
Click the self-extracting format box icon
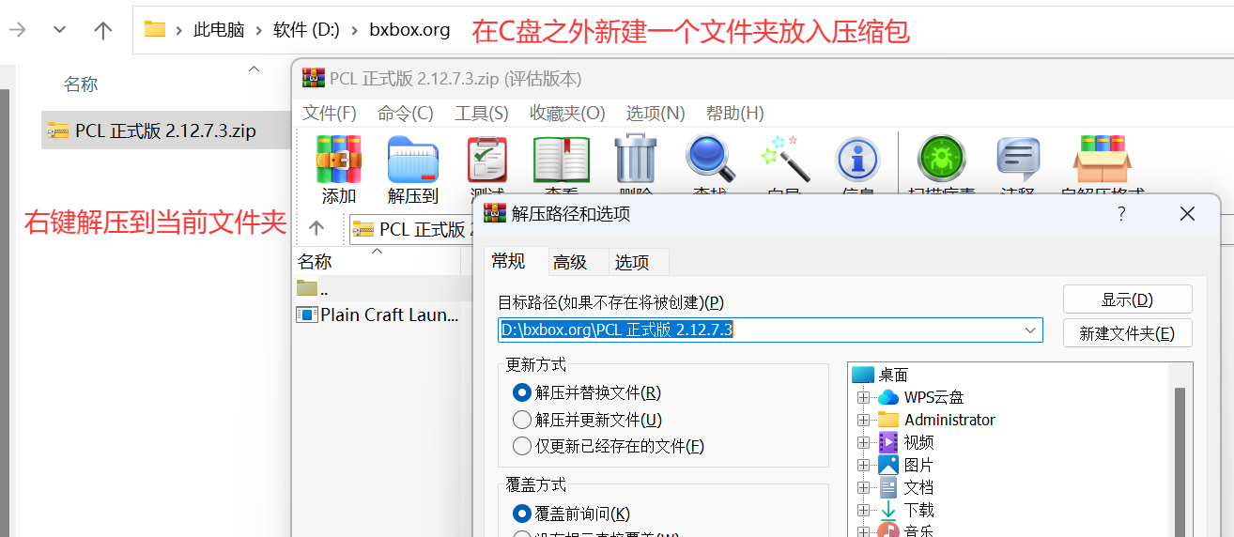tap(1102, 160)
